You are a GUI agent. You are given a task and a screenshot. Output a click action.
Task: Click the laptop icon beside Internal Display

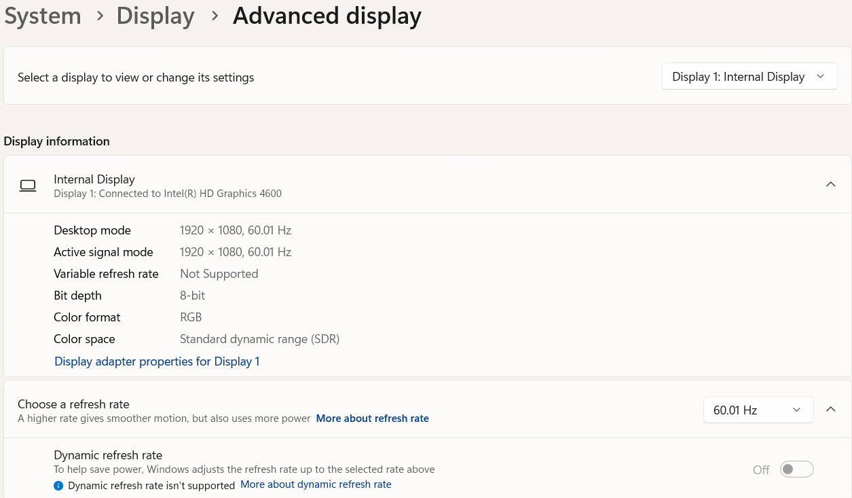(x=28, y=185)
